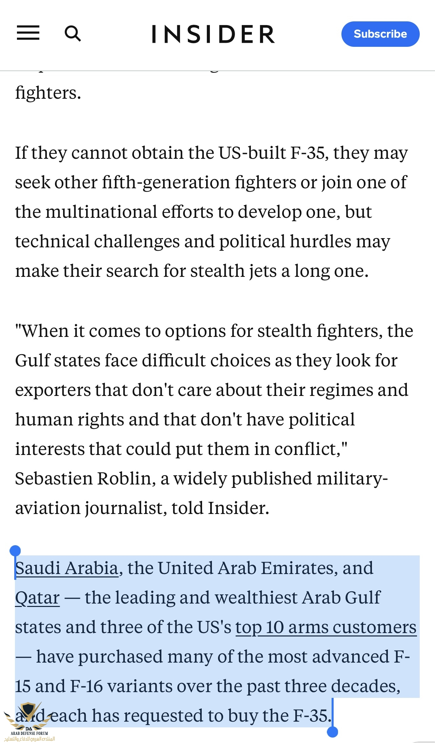Image resolution: width=435 pixels, height=743 pixels.
Task: Click the phrase stealth jets a long one
Action: tap(279, 271)
